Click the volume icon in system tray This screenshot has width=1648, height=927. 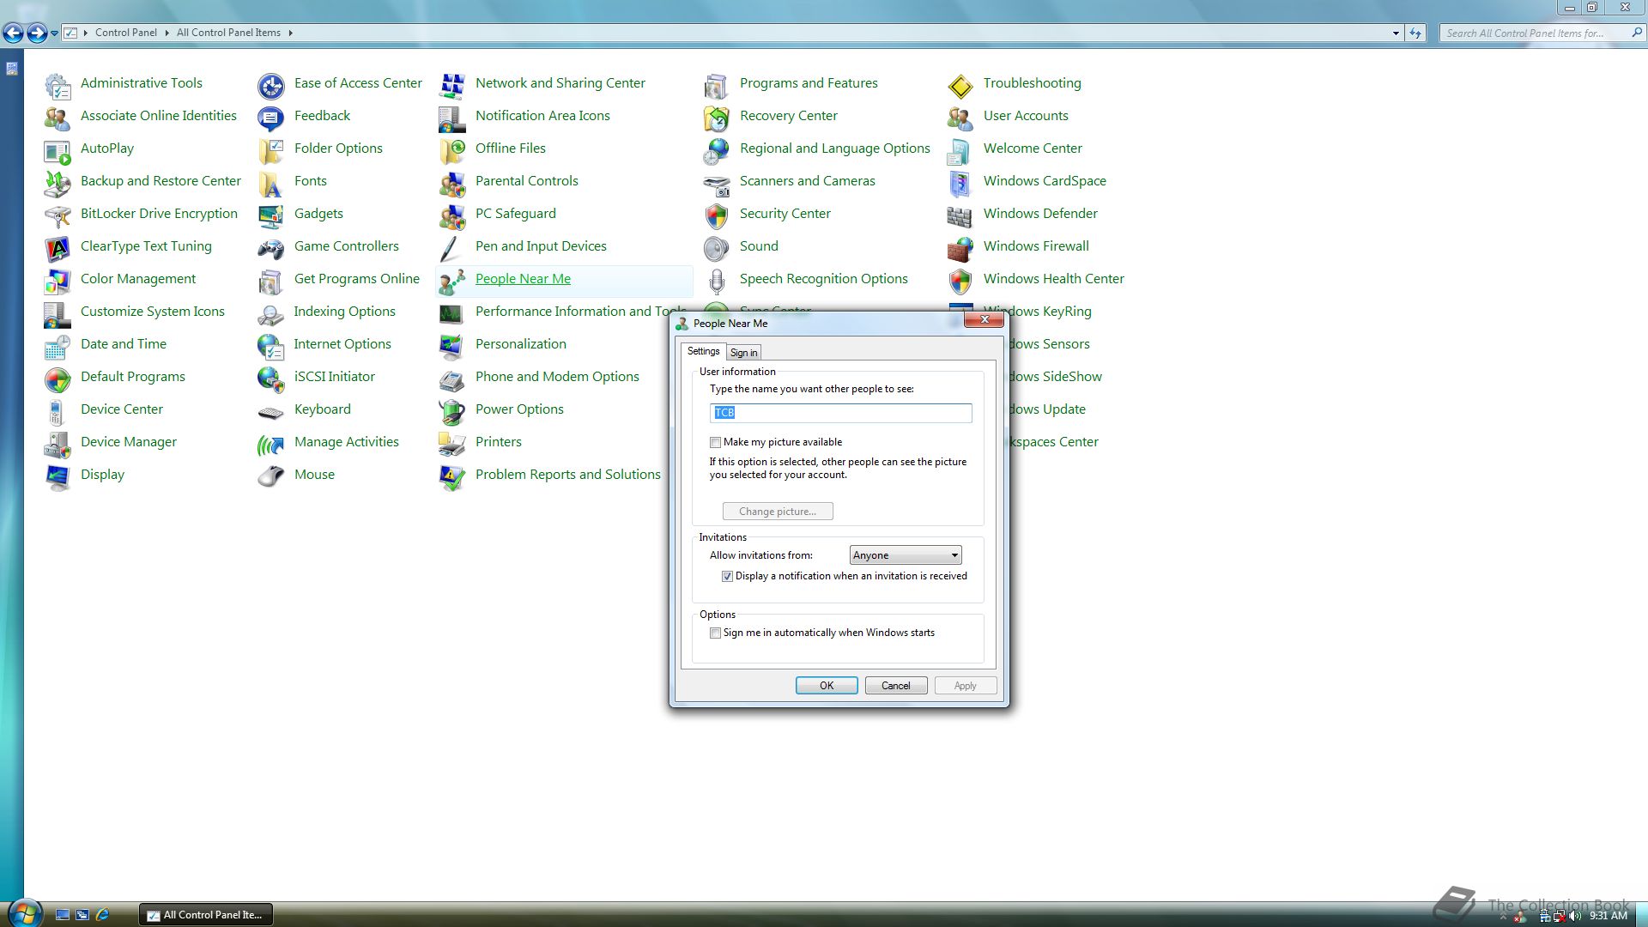(x=1574, y=916)
